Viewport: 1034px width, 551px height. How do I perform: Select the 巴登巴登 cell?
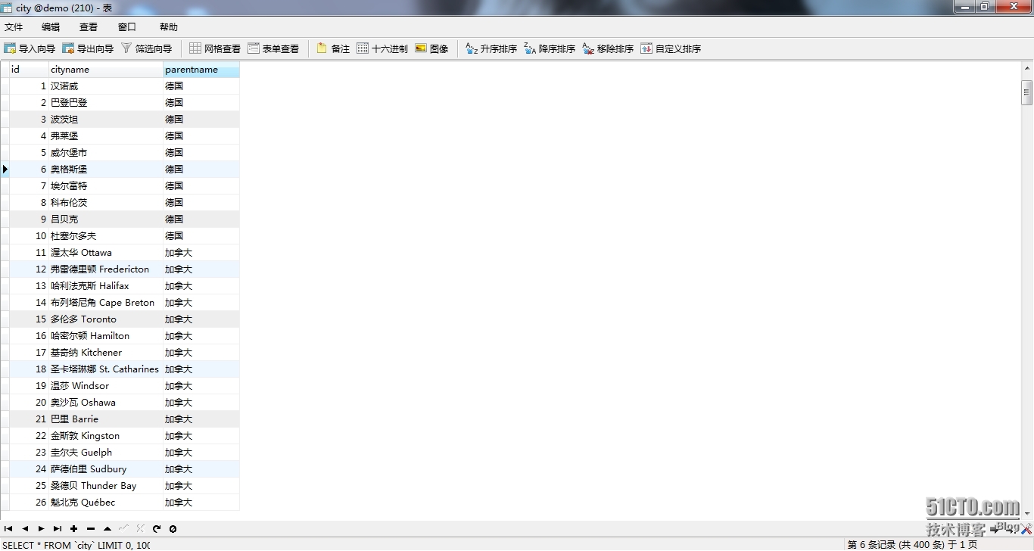click(106, 103)
